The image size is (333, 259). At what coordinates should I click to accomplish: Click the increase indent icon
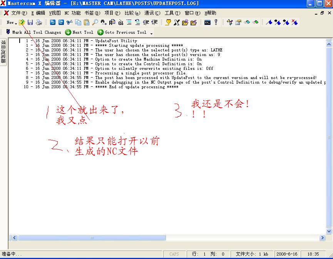tap(146, 22)
